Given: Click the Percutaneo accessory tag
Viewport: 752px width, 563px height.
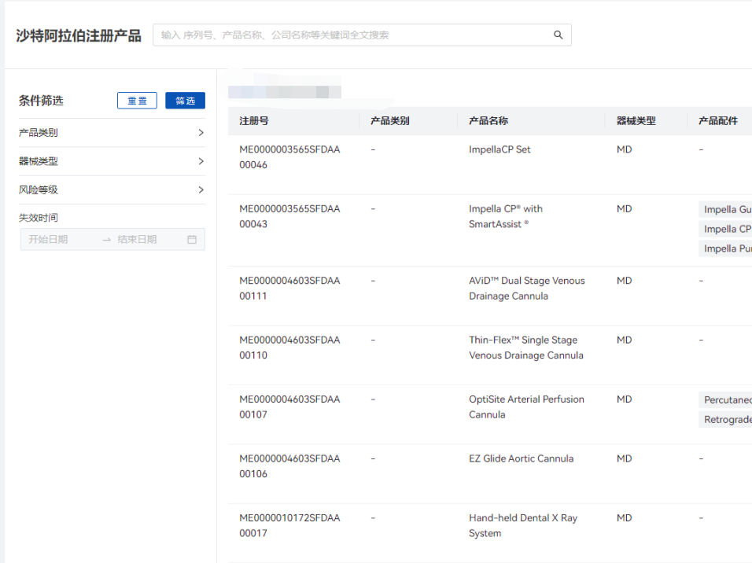Looking at the screenshot, I should (x=725, y=400).
